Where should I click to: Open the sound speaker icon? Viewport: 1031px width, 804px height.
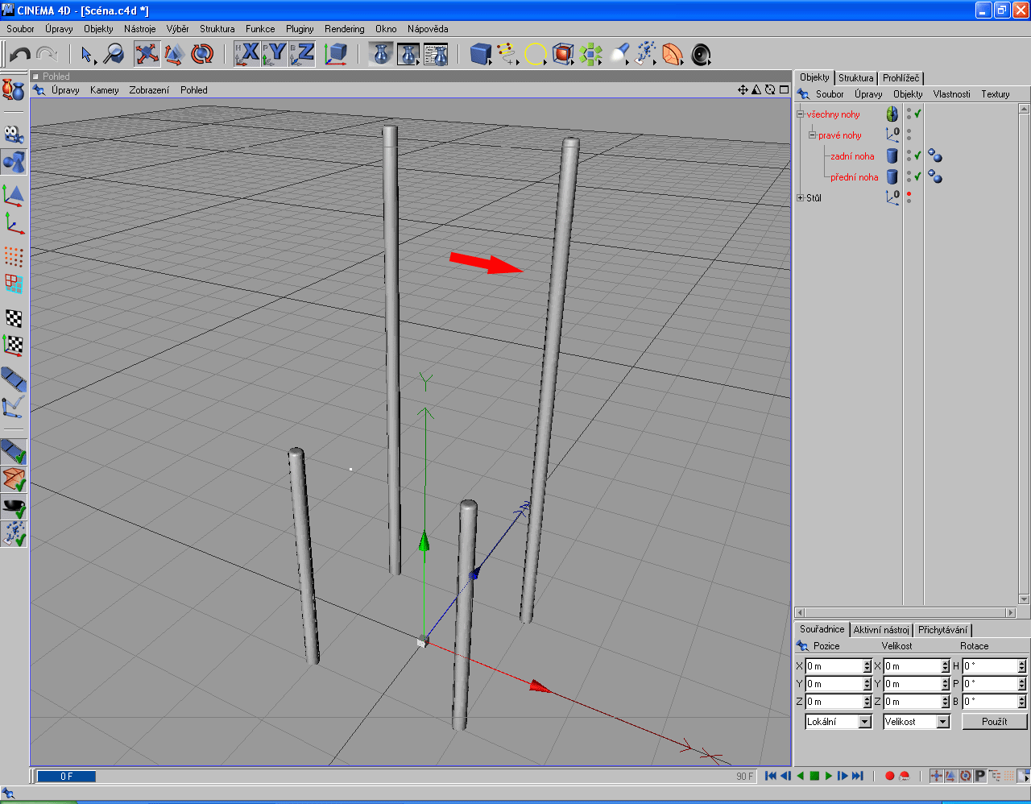coord(701,54)
